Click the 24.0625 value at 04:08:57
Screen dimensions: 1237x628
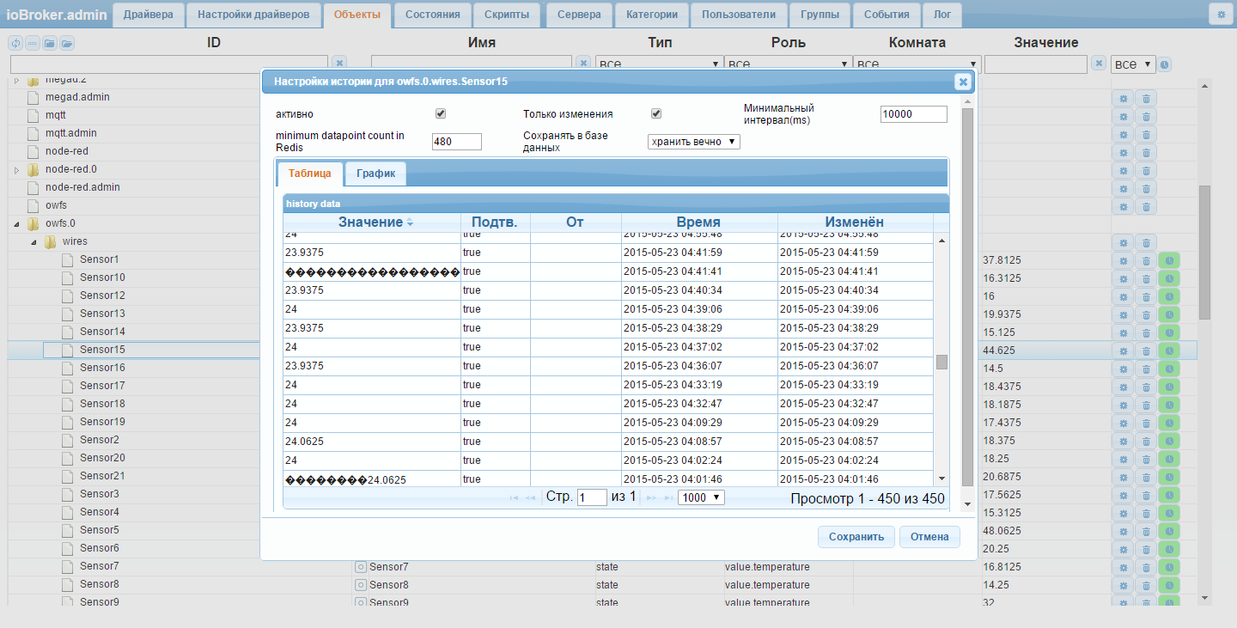coord(304,442)
